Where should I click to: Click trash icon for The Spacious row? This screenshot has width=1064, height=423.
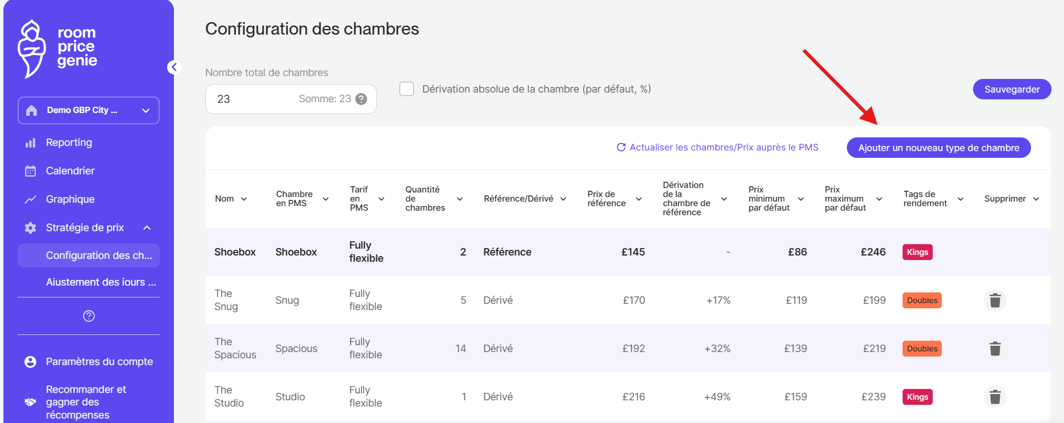(995, 349)
